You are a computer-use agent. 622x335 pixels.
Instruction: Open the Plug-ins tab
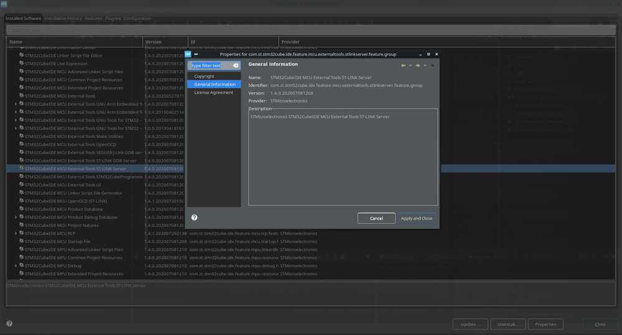(113, 18)
